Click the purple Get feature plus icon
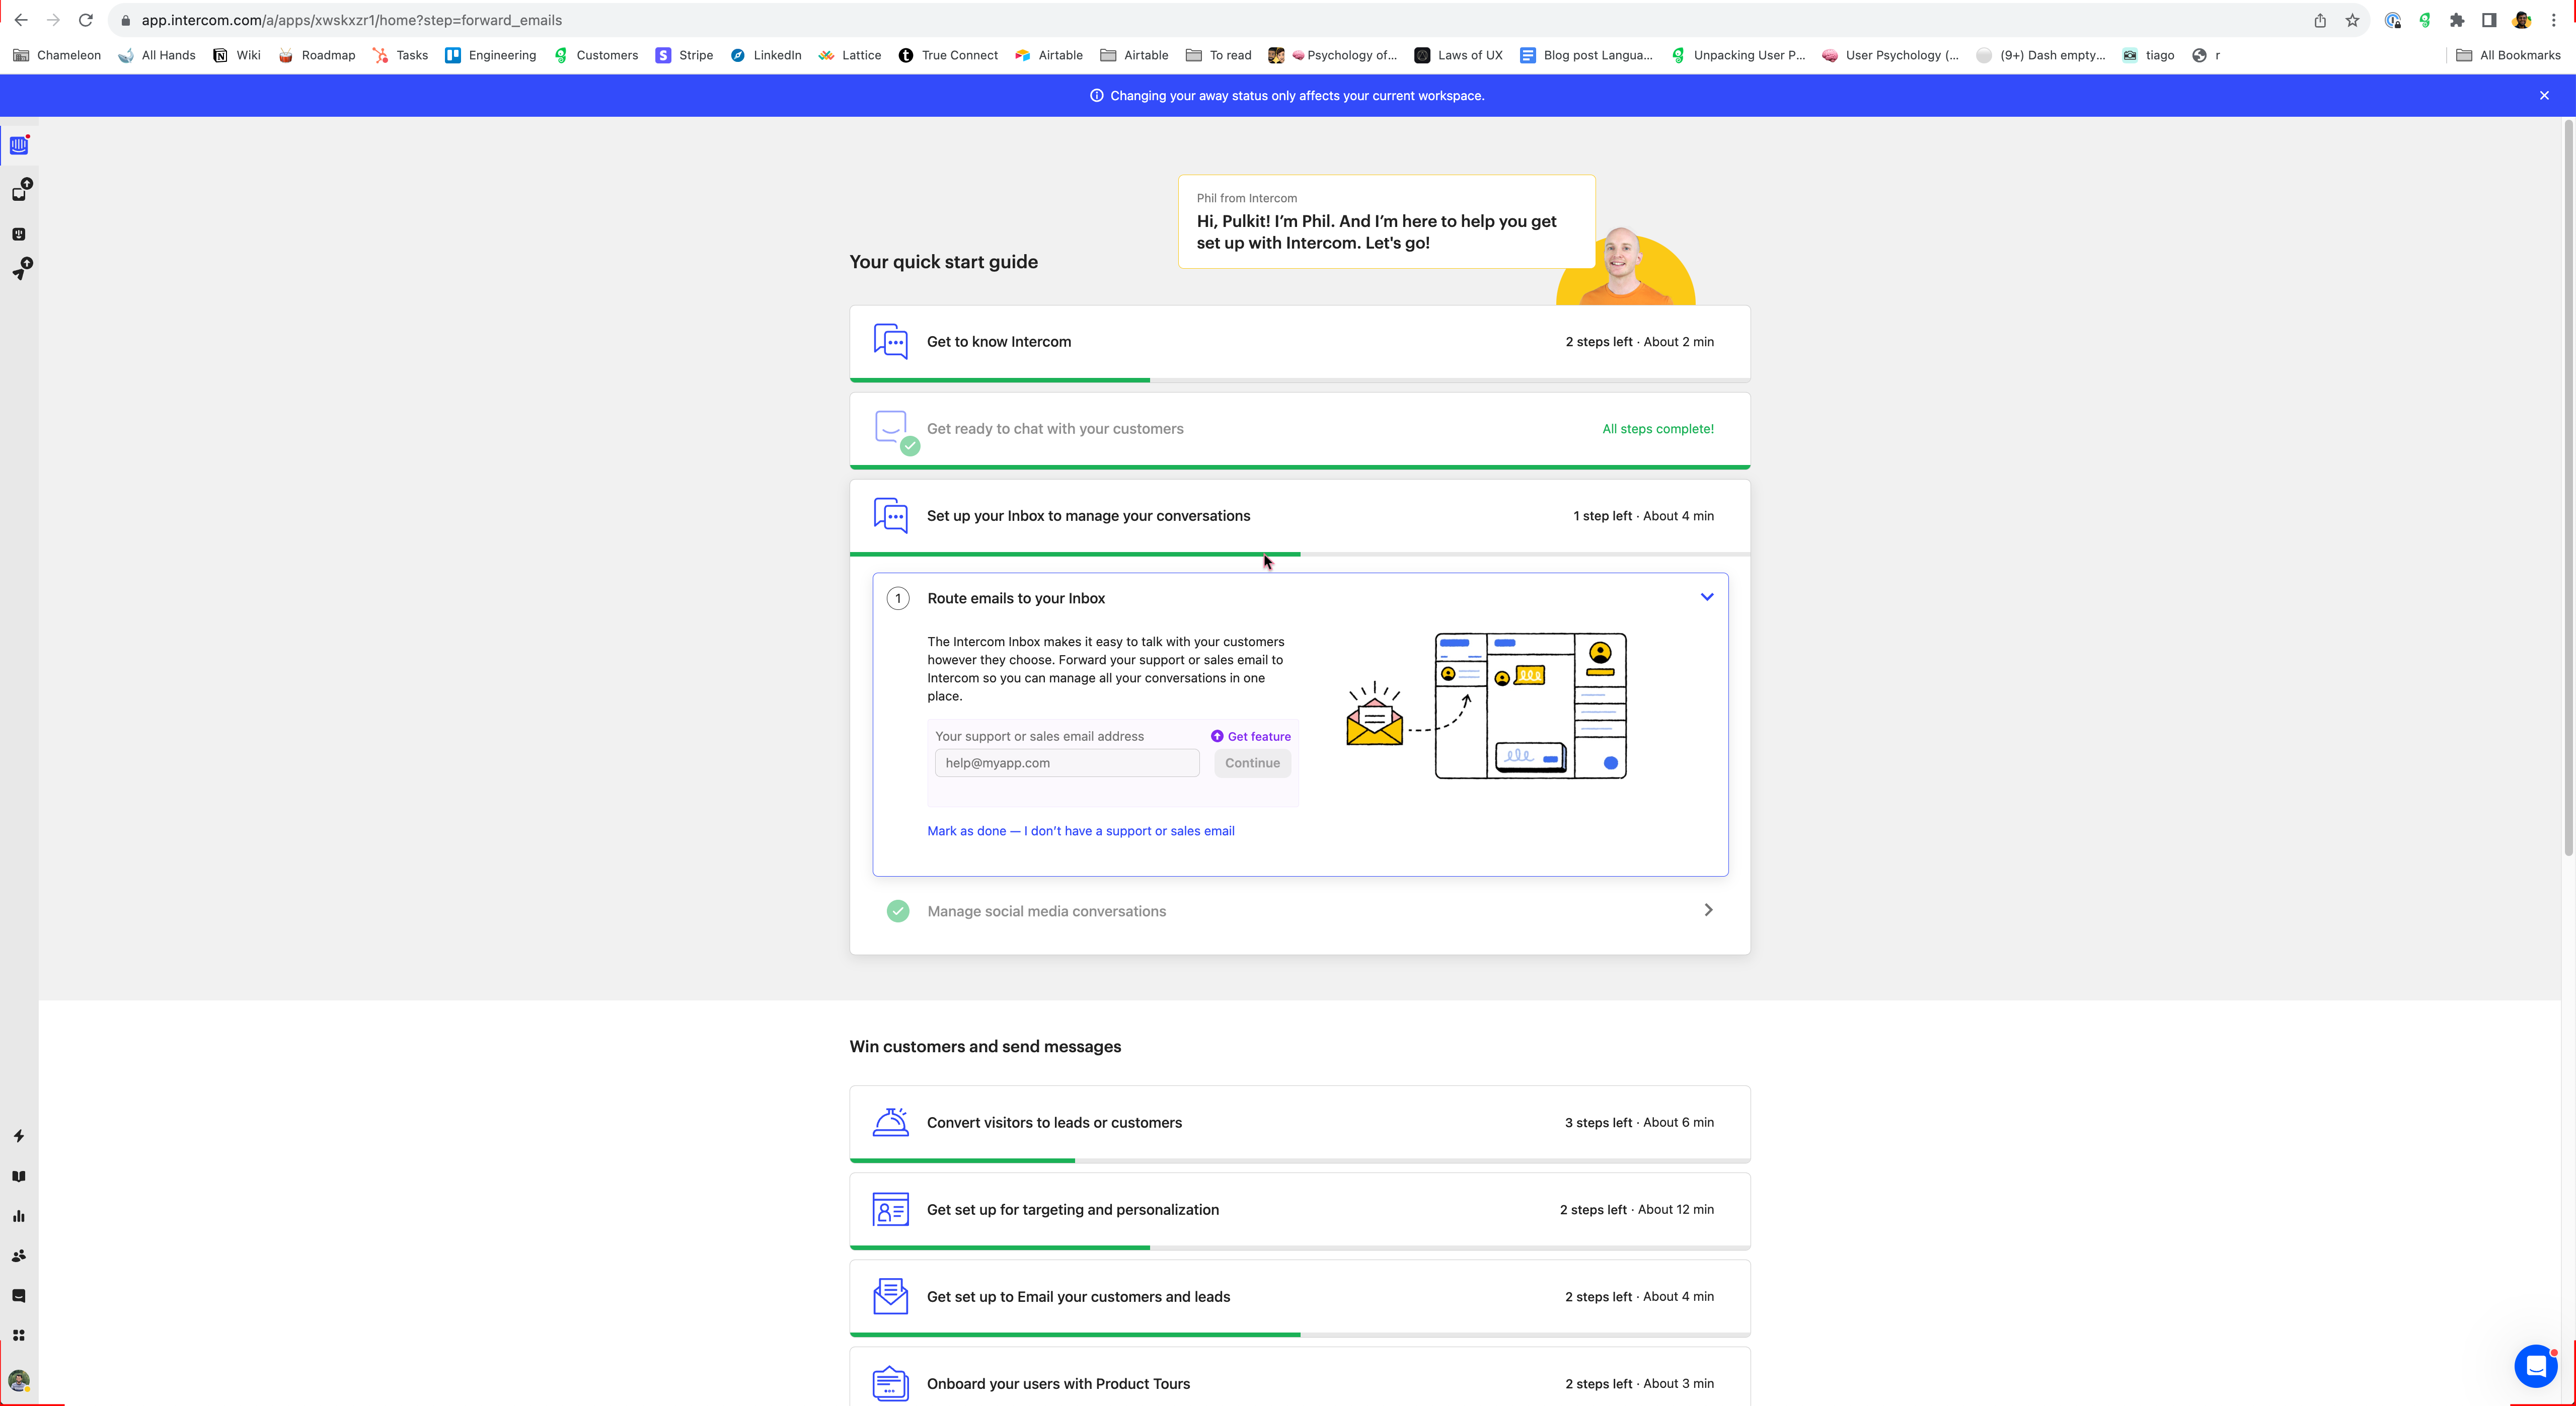2576x1406 pixels. coord(1217,736)
